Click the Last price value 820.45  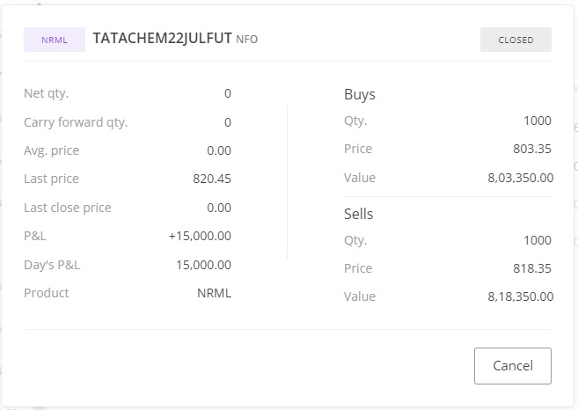(x=212, y=179)
